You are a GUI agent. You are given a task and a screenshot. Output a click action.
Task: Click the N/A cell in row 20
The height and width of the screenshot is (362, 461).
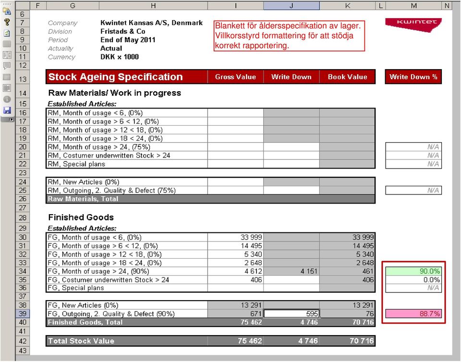coord(413,147)
